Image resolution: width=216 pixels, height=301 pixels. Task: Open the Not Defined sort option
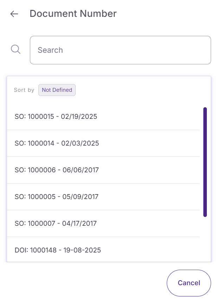(57, 90)
